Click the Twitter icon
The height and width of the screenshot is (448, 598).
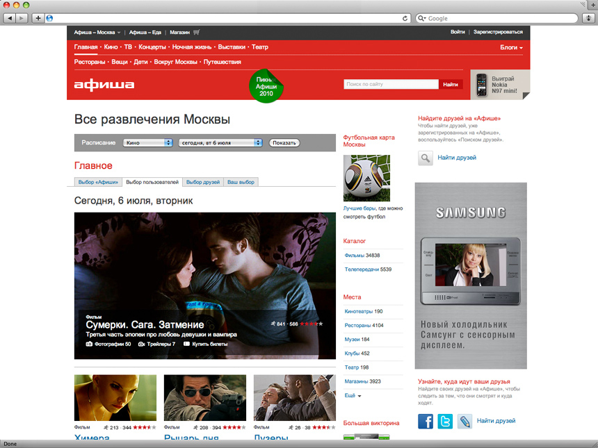click(445, 422)
